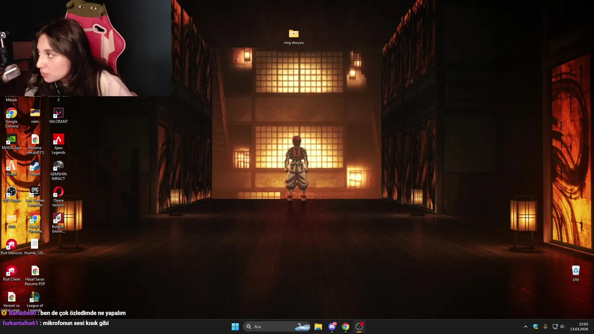The height and width of the screenshot is (334, 594).
Task: Launch the Burglin' Gnomes shortcut
Action: [58, 224]
